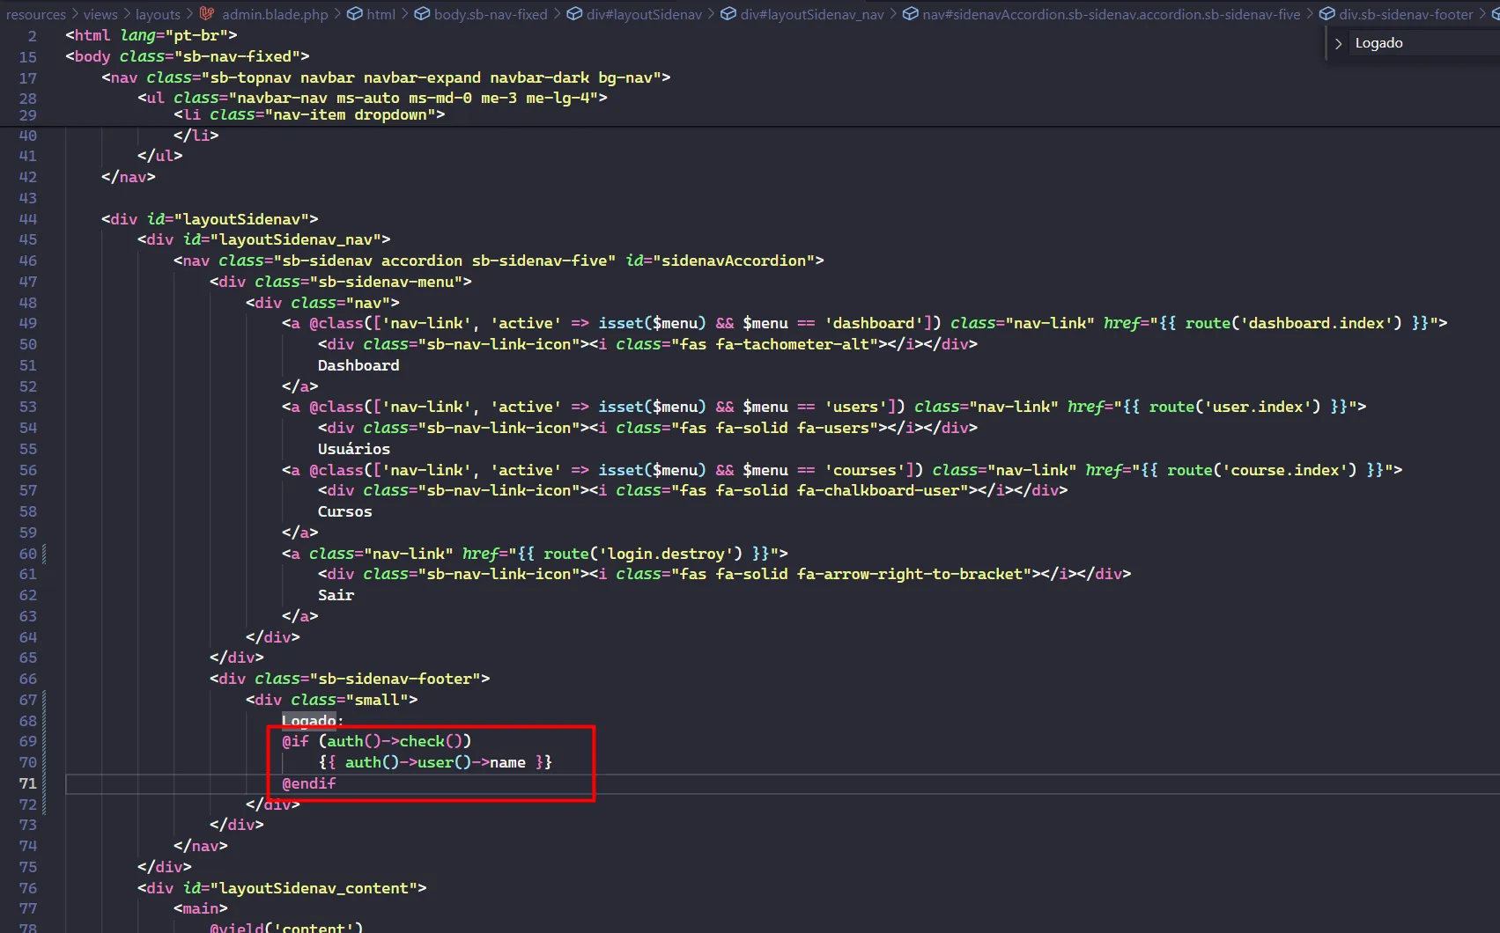The image size is (1500, 933).
Task: Expand the replace row in Find widget
Action: [1338, 43]
